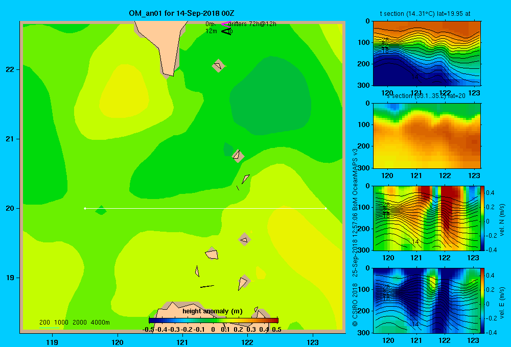Viewport: 511px width, 347px height.
Task: Click the "4000m" depth contour legend entry
Action: 100,323
